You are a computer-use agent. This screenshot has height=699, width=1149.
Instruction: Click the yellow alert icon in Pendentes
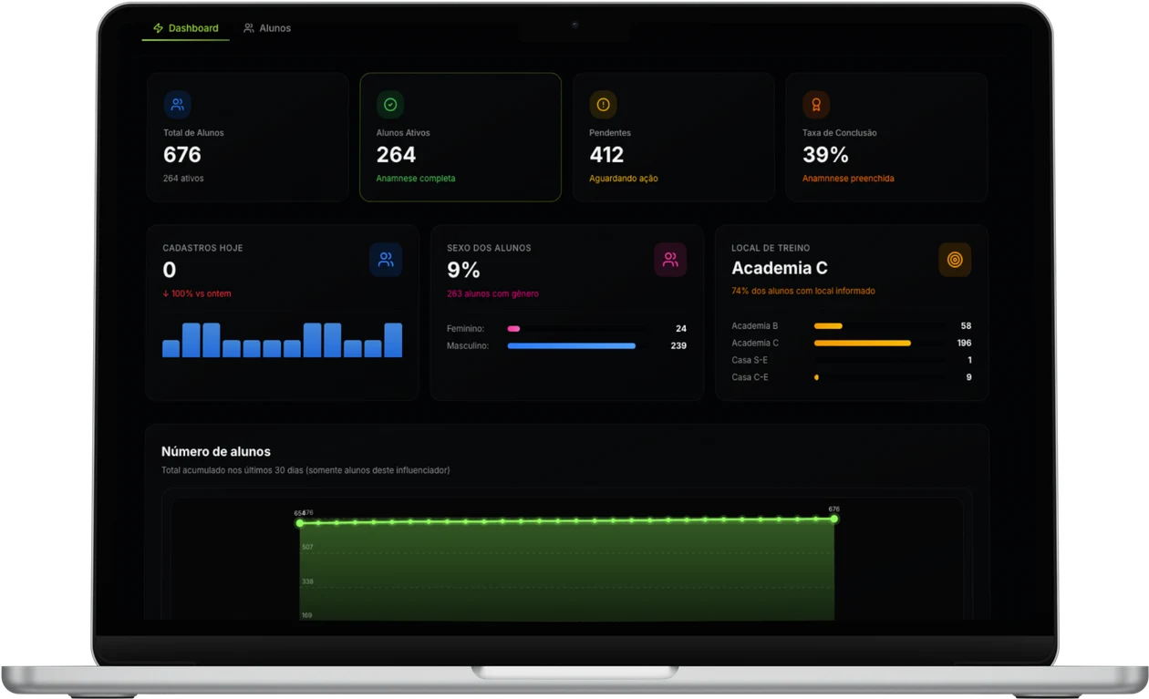pos(603,105)
